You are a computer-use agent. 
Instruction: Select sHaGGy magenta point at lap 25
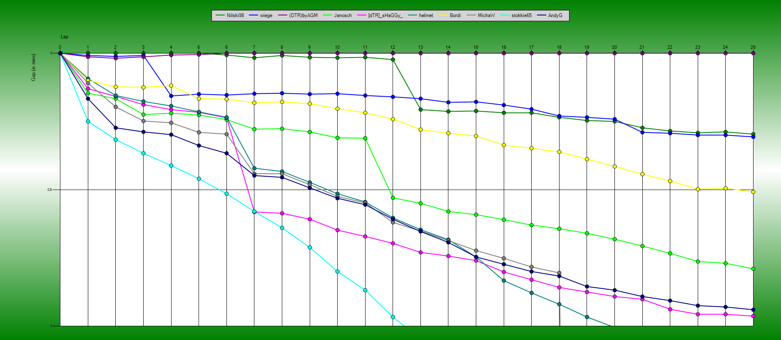[x=753, y=316]
